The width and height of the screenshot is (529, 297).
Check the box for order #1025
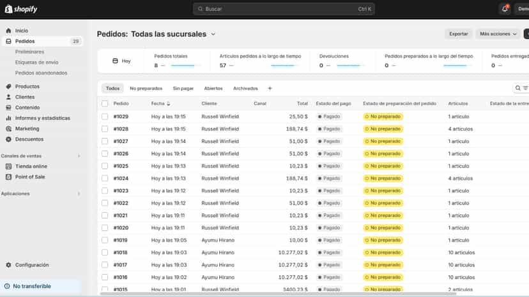105,166
